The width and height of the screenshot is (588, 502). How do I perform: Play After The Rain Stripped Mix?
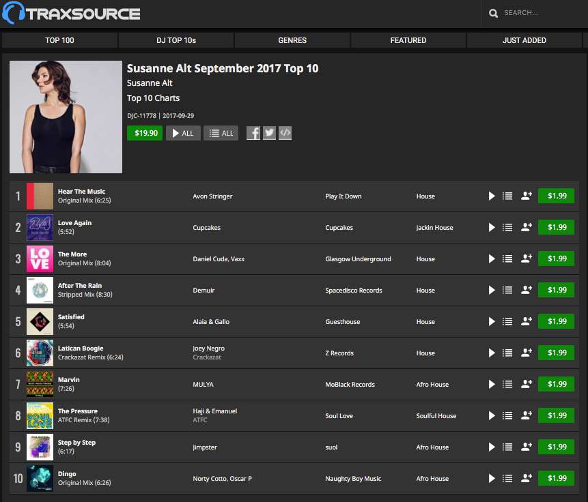492,290
